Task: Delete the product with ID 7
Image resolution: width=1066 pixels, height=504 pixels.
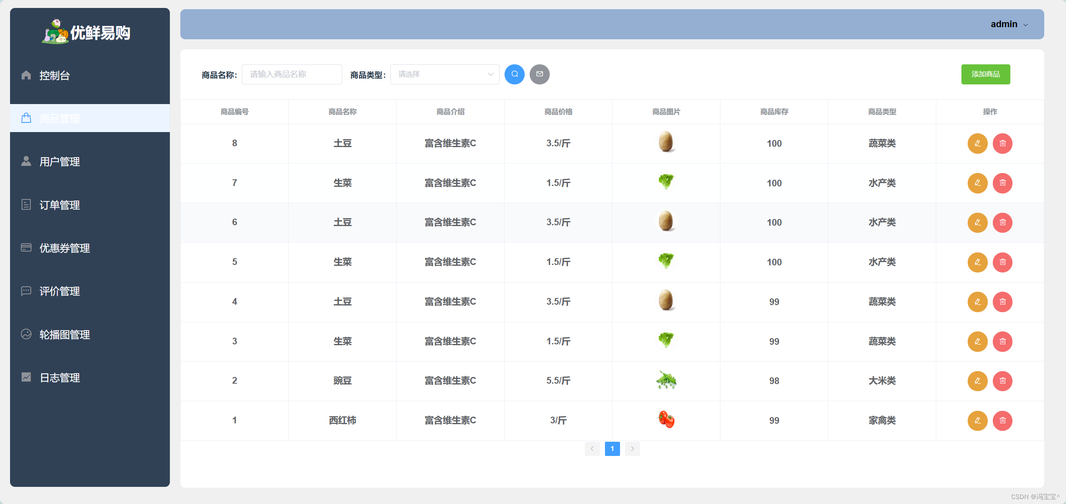Action: click(1002, 183)
